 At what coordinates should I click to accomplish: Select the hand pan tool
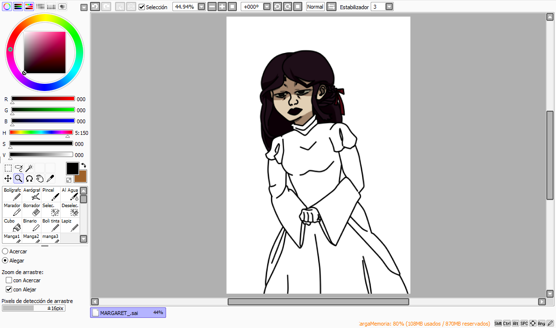tap(39, 178)
